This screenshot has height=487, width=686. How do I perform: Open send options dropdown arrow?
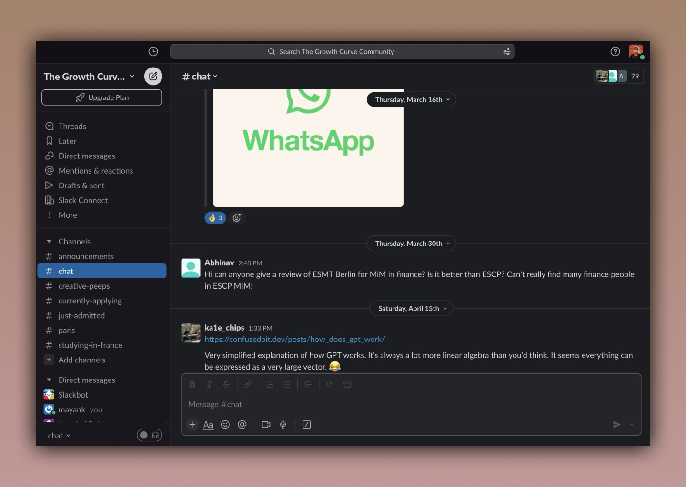631,425
